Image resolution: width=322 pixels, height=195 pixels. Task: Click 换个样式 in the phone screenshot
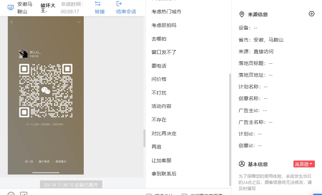pyautogui.click(x=44, y=162)
